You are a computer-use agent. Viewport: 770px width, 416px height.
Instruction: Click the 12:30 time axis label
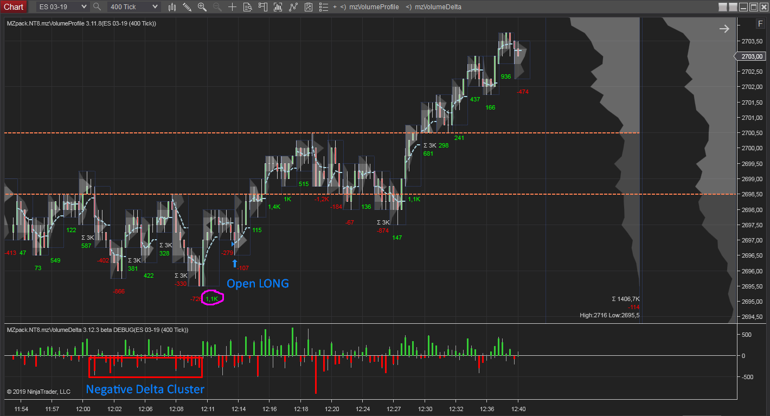pos(426,409)
